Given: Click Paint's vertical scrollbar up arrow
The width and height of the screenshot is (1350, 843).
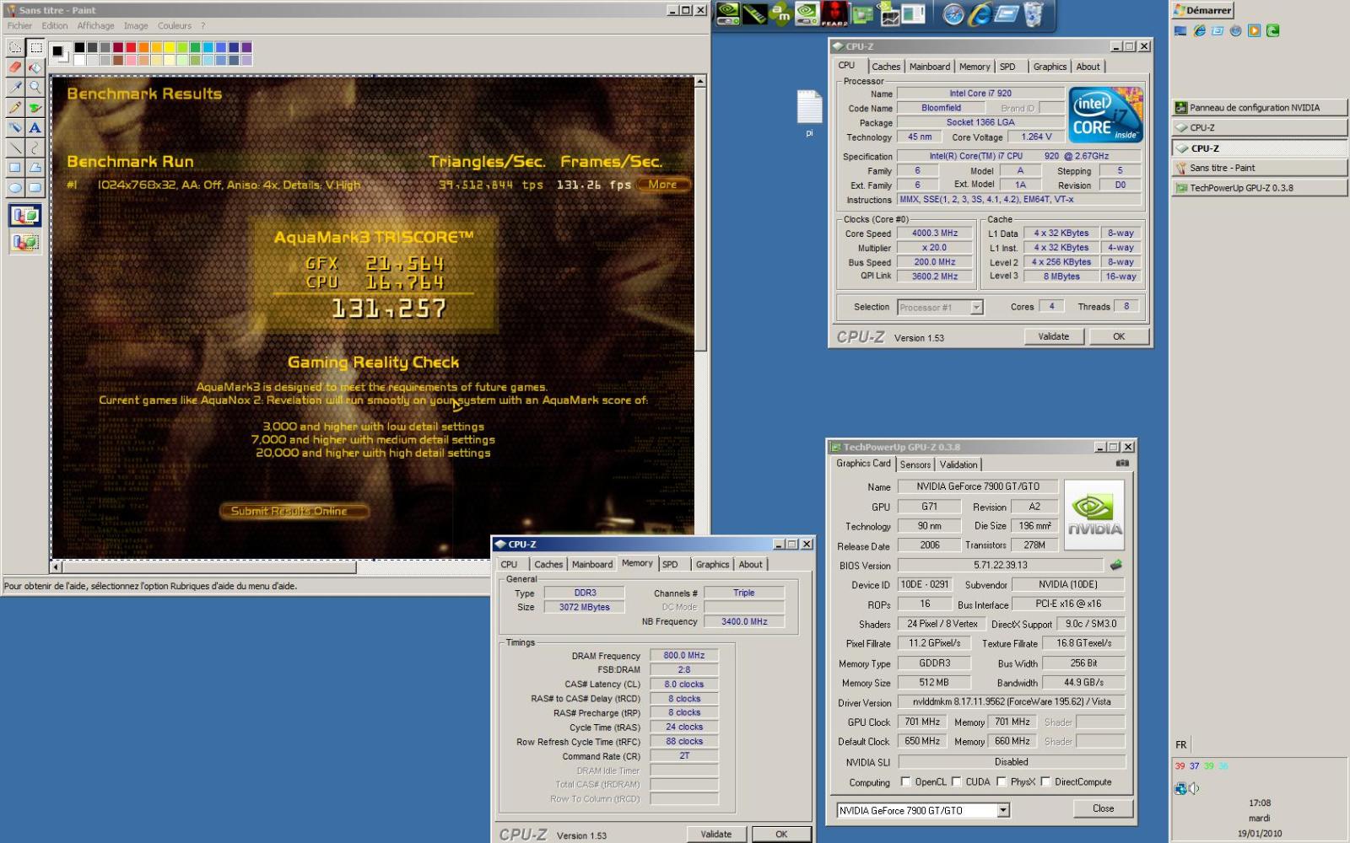Looking at the screenshot, I should pos(700,82).
